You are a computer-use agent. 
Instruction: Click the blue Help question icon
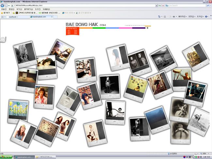(x=206, y=17)
